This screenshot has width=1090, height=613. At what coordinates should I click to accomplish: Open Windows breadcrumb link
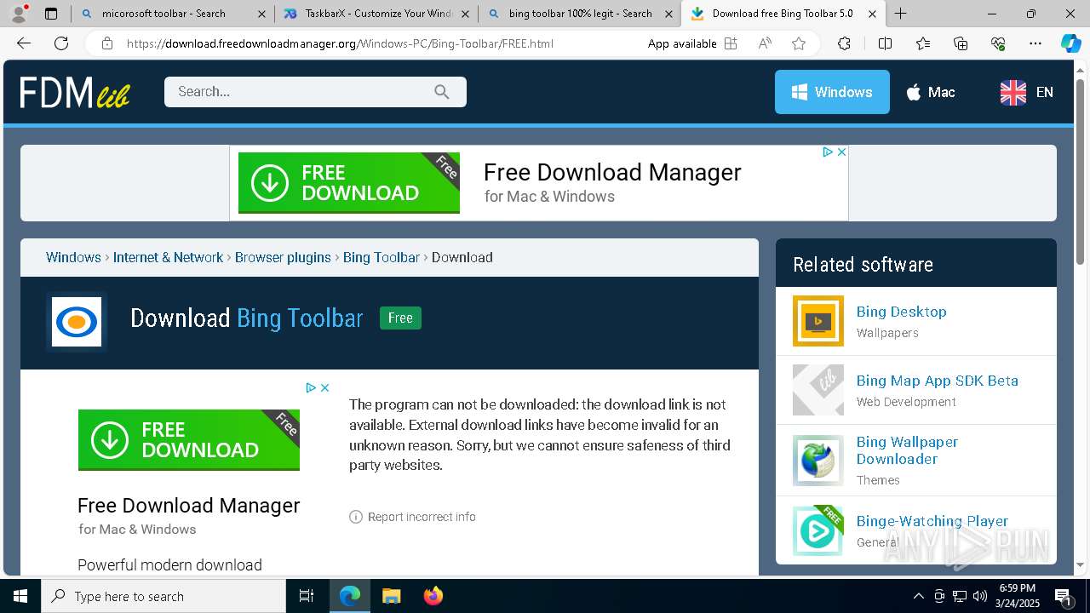point(73,257)
